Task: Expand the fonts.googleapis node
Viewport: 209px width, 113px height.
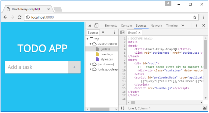Action: pos(91,69)
